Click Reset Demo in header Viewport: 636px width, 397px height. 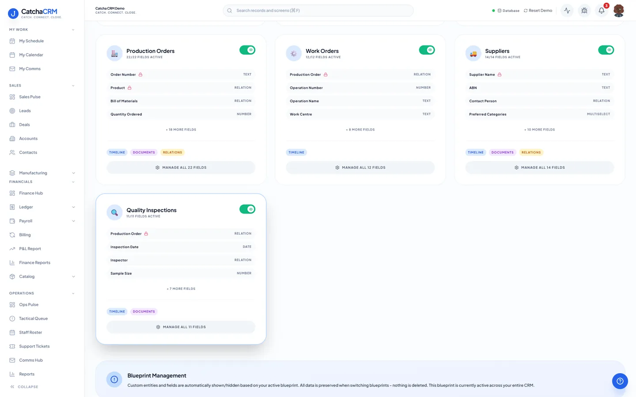coord(538,11)
